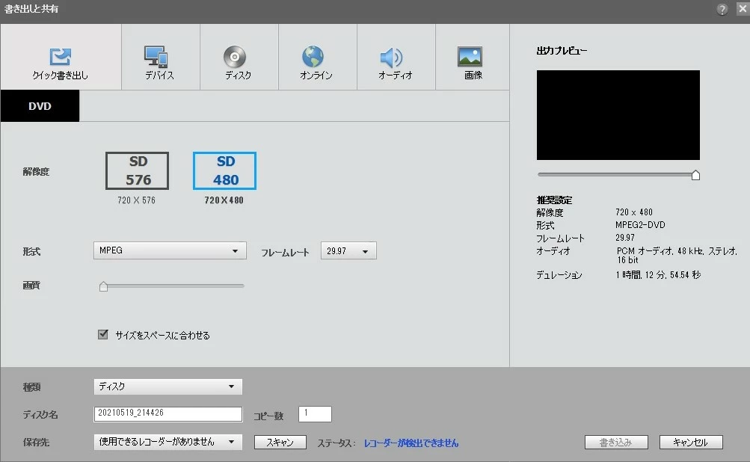Click the MPEG2-DVD format value
This screenshot has width=750, height=462.
pos(641,225)
